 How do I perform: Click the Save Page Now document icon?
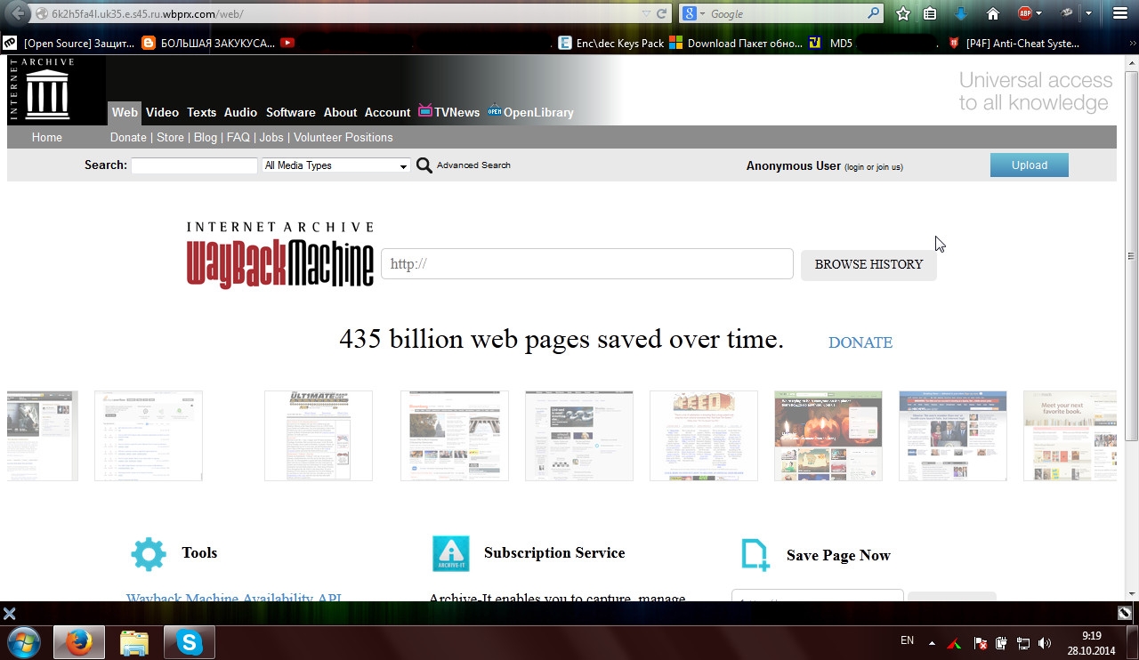coord(755,555)
